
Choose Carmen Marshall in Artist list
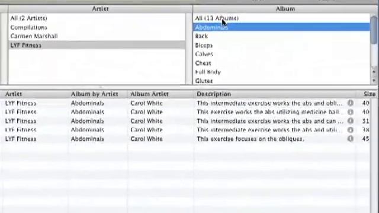tap(97, 36)
